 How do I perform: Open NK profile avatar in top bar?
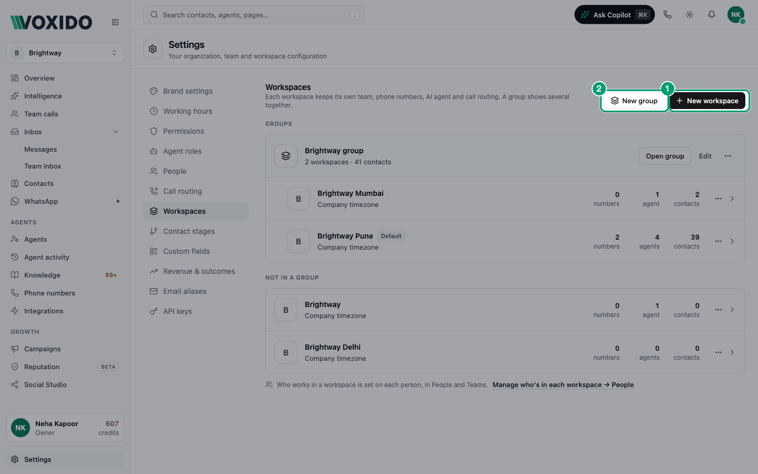tap(736, 15)
